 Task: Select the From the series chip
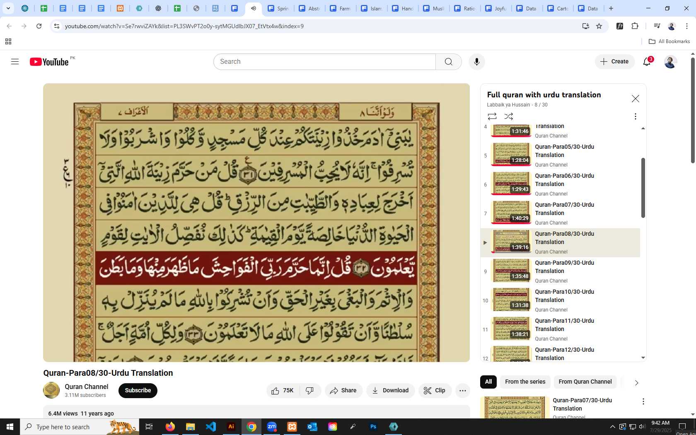click(525, 382)
